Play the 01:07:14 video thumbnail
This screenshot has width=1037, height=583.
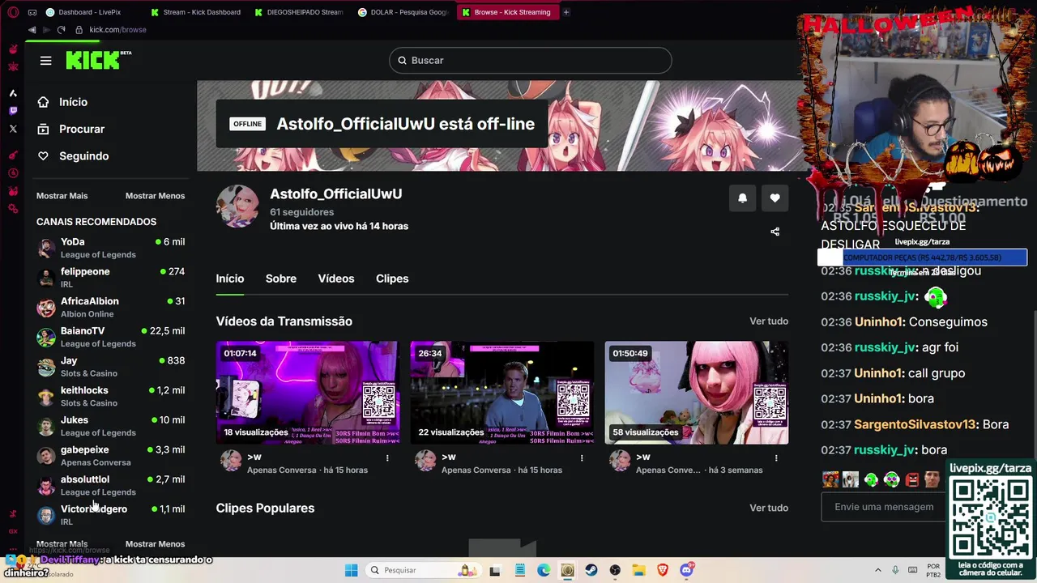pyautogui.click(x=308, y=393)
